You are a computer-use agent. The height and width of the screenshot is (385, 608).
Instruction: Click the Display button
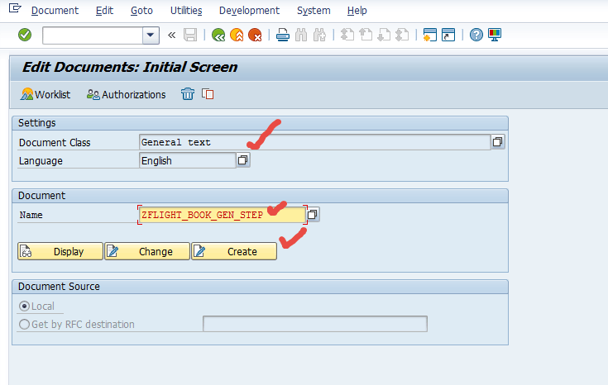pyautogui.click(x=60, y=251)
